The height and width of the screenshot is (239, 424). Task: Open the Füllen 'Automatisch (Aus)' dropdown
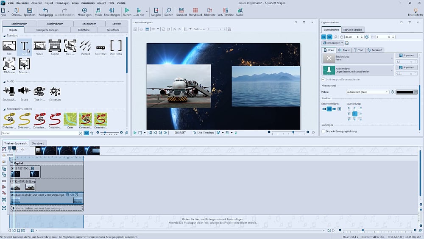[367, 92]
